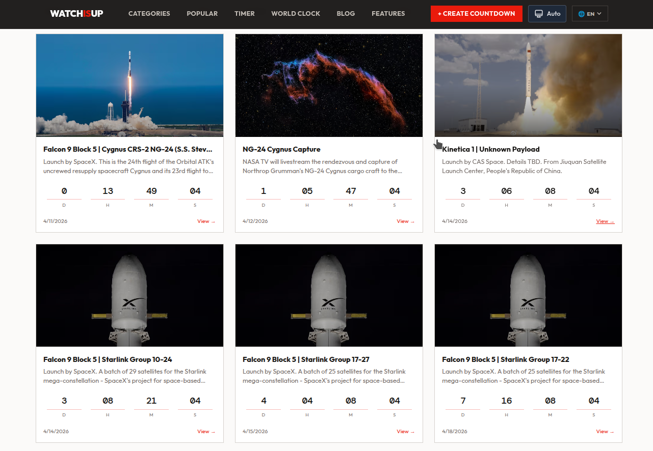Image resolution: width=653 pixels, height=451 pixels.
Task: Click the Kinetica 1 | Unknown Payload title
Action: (491, 149)
